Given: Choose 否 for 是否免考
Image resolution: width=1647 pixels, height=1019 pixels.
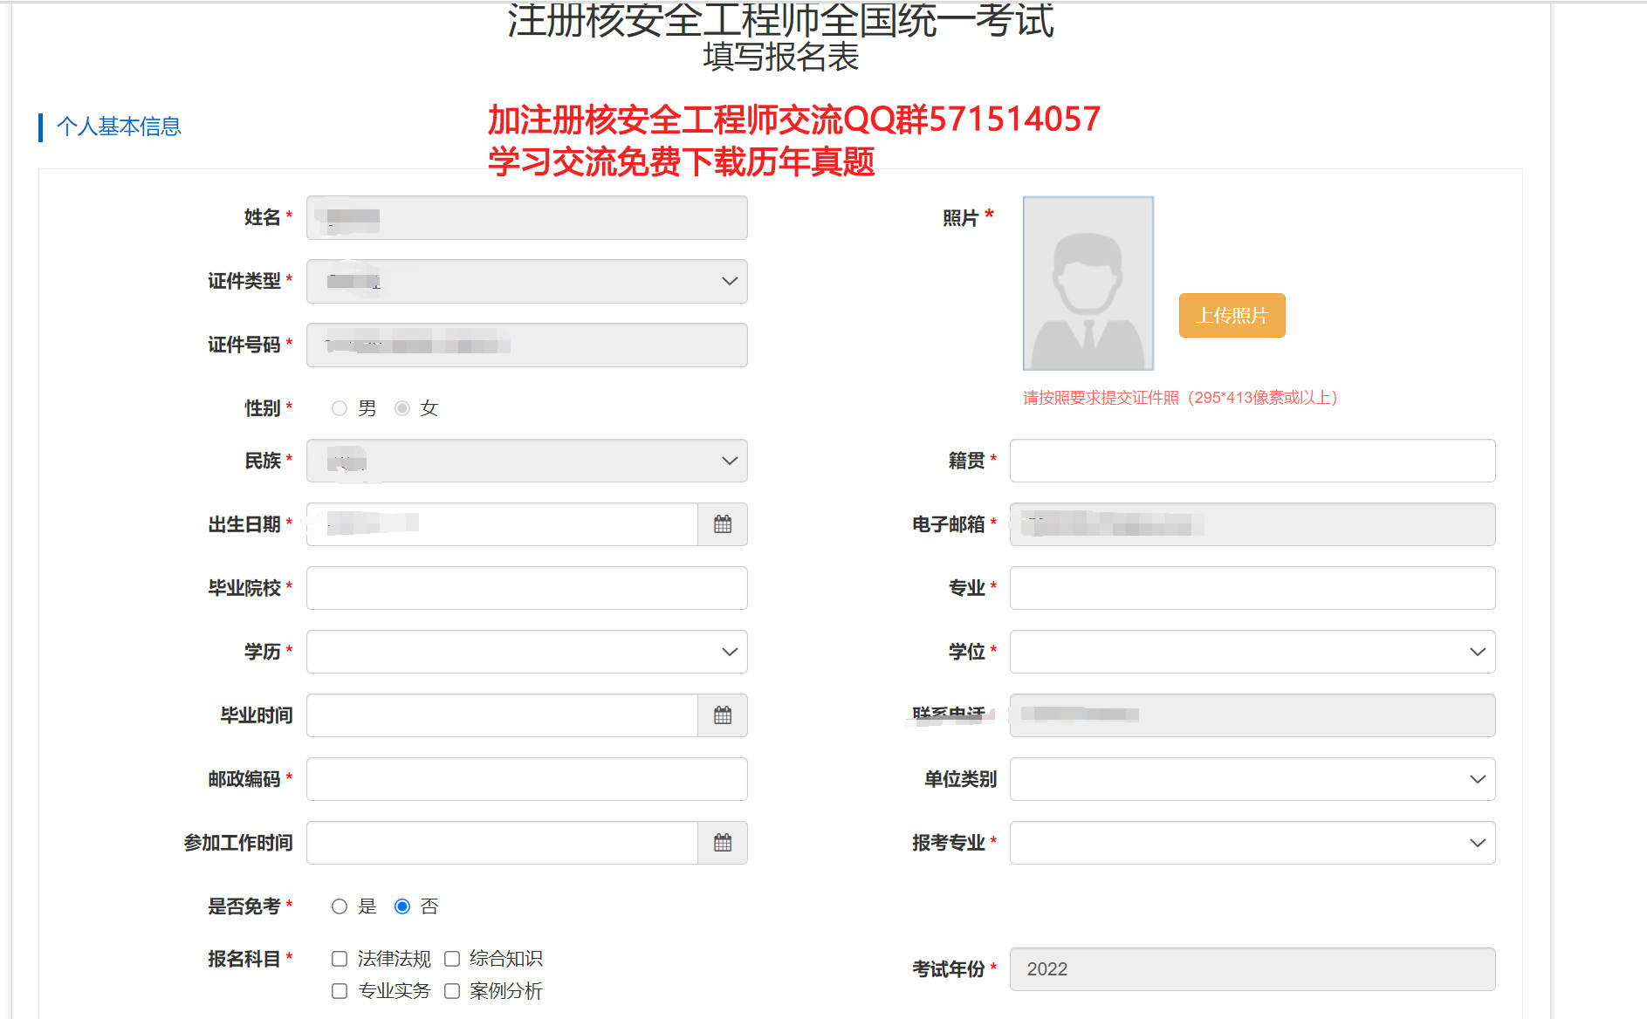Looking at the screenshot, I should (x=401, y=906).
